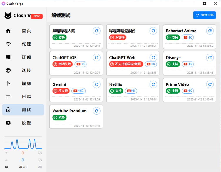
Task: Open the 规则 rules page
Action: click(x=23, y=84)
